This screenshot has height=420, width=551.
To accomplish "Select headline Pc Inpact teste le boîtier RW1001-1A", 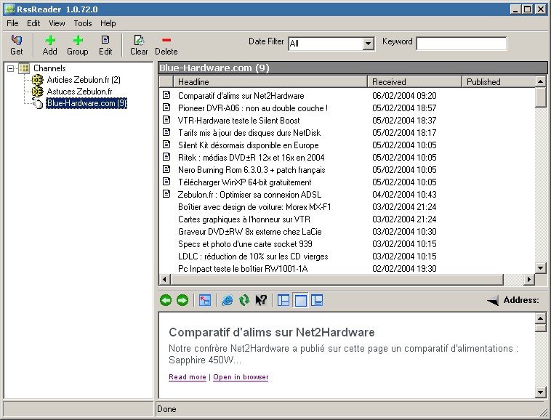I will 243,269.
